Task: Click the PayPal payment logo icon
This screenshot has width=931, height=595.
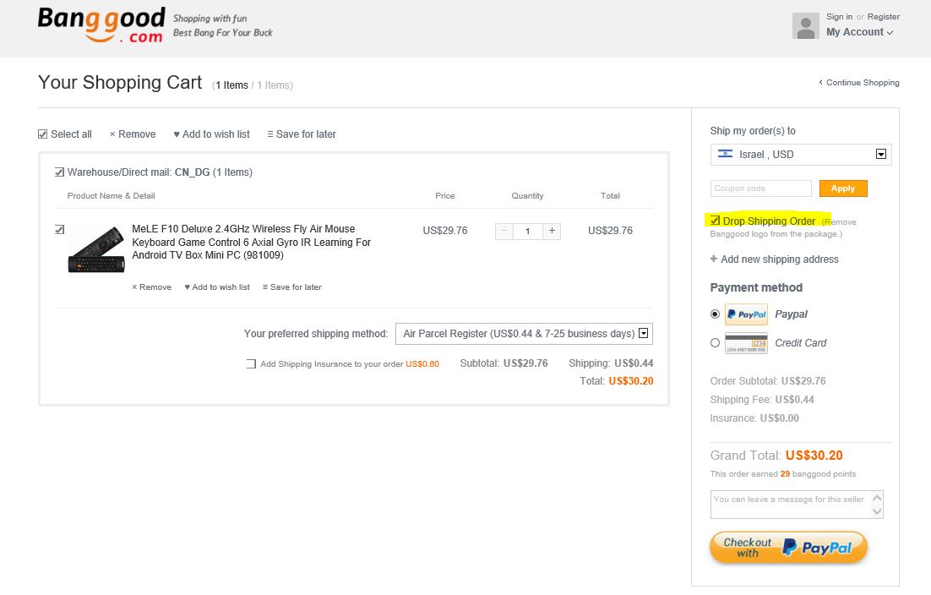Action: coord(746,314)
